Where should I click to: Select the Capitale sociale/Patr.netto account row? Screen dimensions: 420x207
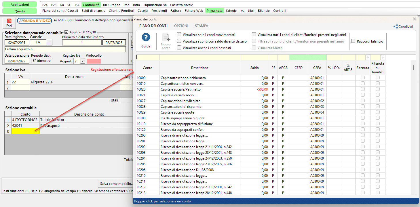pyautogui.click(x=180, y=89)
